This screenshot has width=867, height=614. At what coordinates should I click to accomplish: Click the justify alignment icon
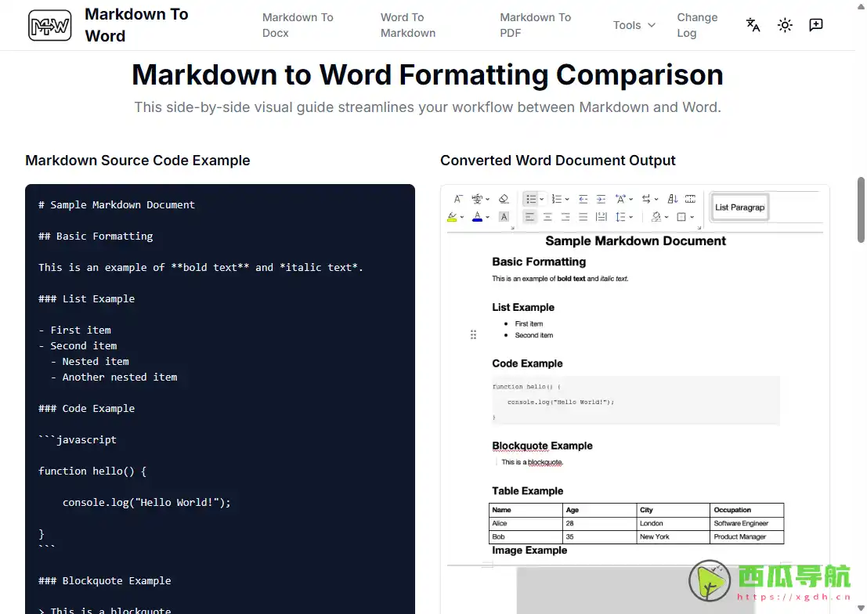pos(583,217)
